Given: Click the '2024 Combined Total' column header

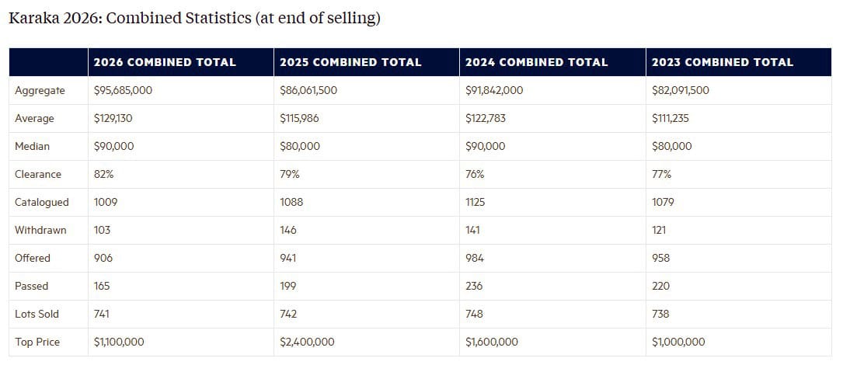Looking at the screenshot, I should click(x=537, y=62).
